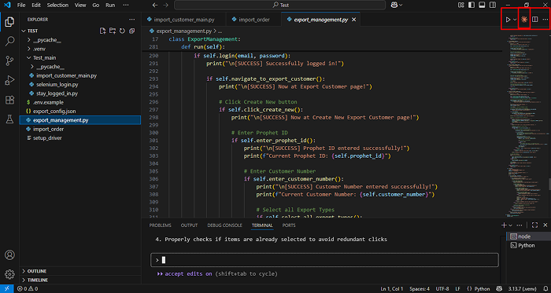Hide the bottom panel with X
551x293 pixels.
(545, 225)
